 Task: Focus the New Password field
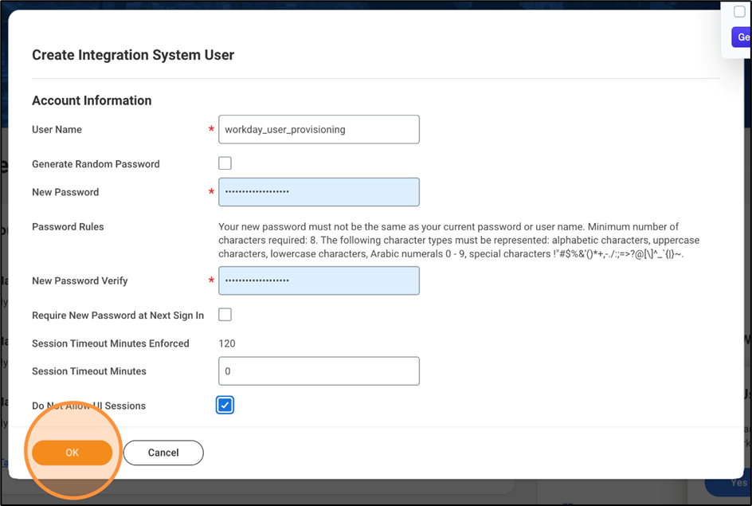(x=319, y=192)
